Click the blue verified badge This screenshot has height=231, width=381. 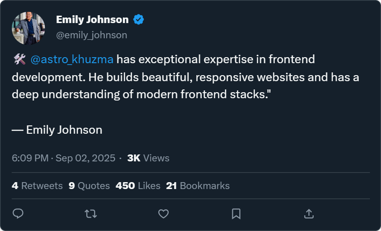click(139, 19)
